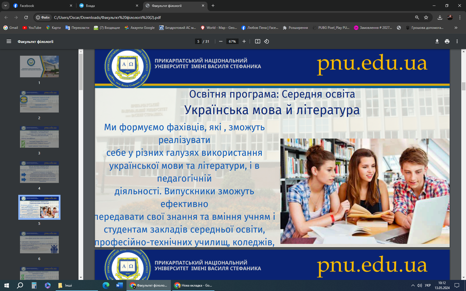Viewport: 466px width, 291px height.
Task: Switch to the Facebook tab
Action: 42,6
